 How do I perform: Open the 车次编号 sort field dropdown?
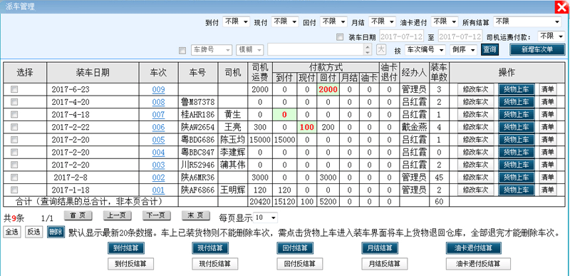point(425,49)
